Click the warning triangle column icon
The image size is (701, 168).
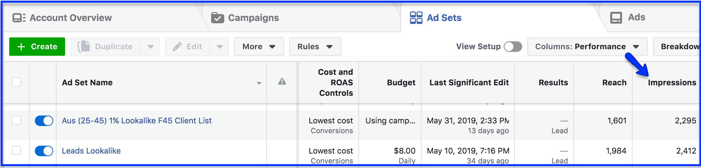point(282,82)
